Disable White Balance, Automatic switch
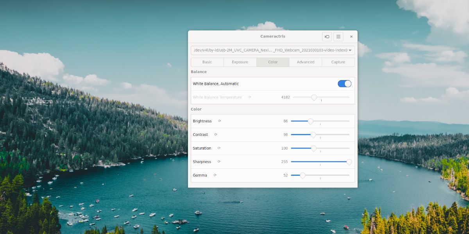 [344, 84]
